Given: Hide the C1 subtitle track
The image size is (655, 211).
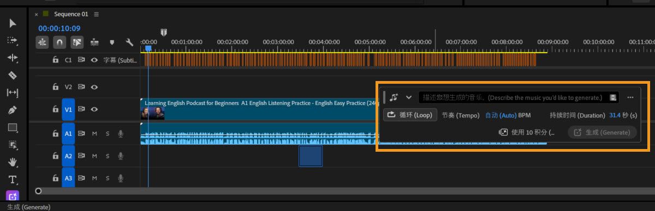Looking at the screenshot, I should (94, 60).
